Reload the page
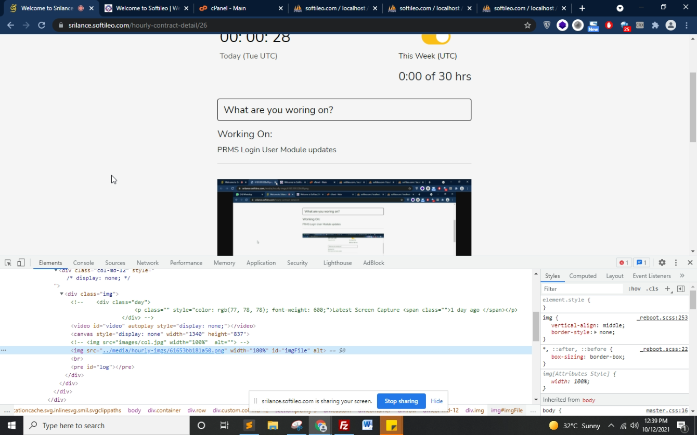Viewport: 697px width, 435px height. (x=42, y=25)
